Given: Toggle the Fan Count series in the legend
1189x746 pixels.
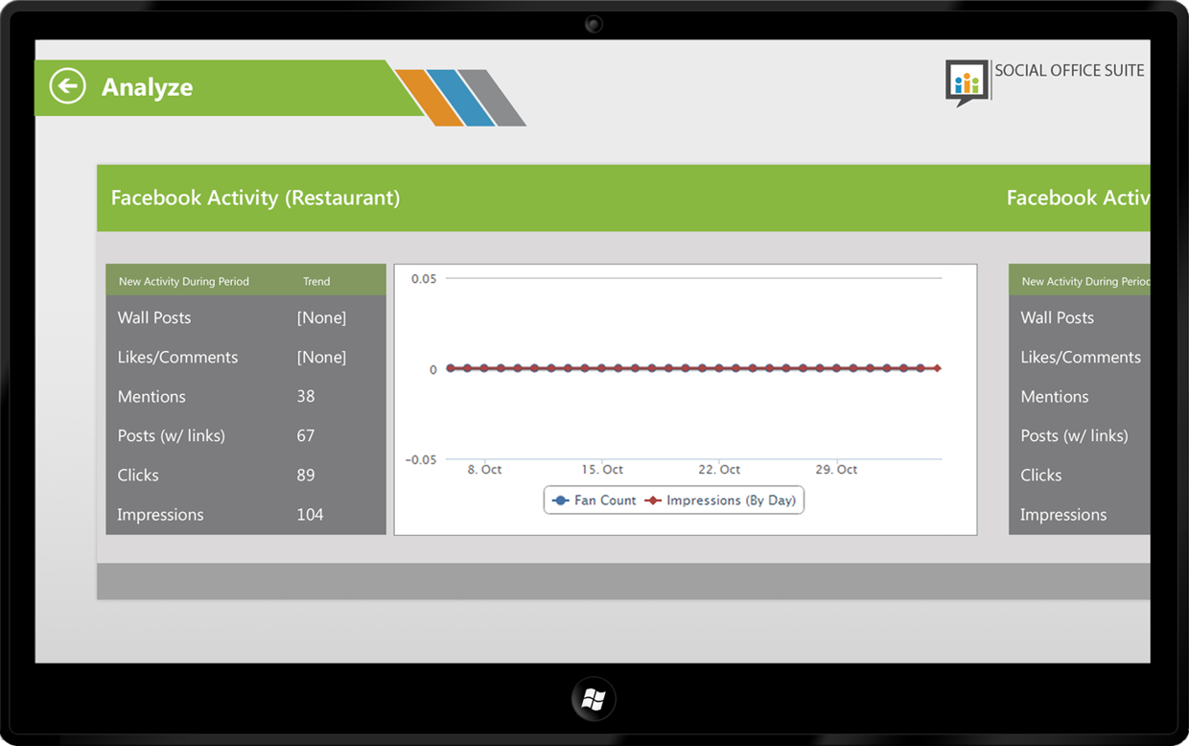Looking at the screenshot, I should [594, 500].
